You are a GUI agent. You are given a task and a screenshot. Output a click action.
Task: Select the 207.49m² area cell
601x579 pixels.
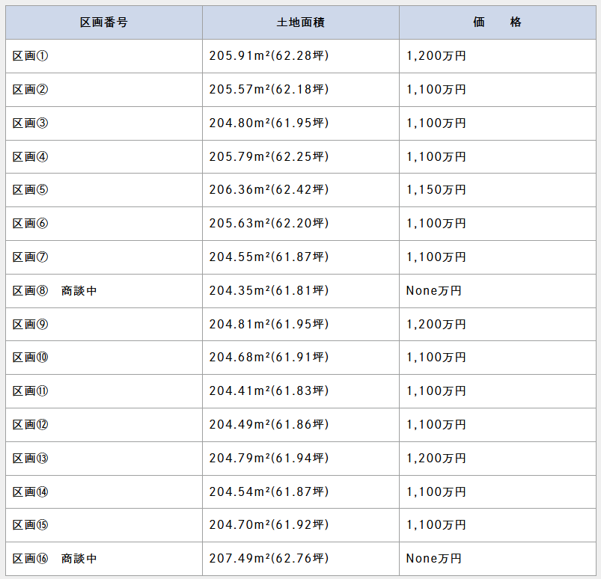269,559
